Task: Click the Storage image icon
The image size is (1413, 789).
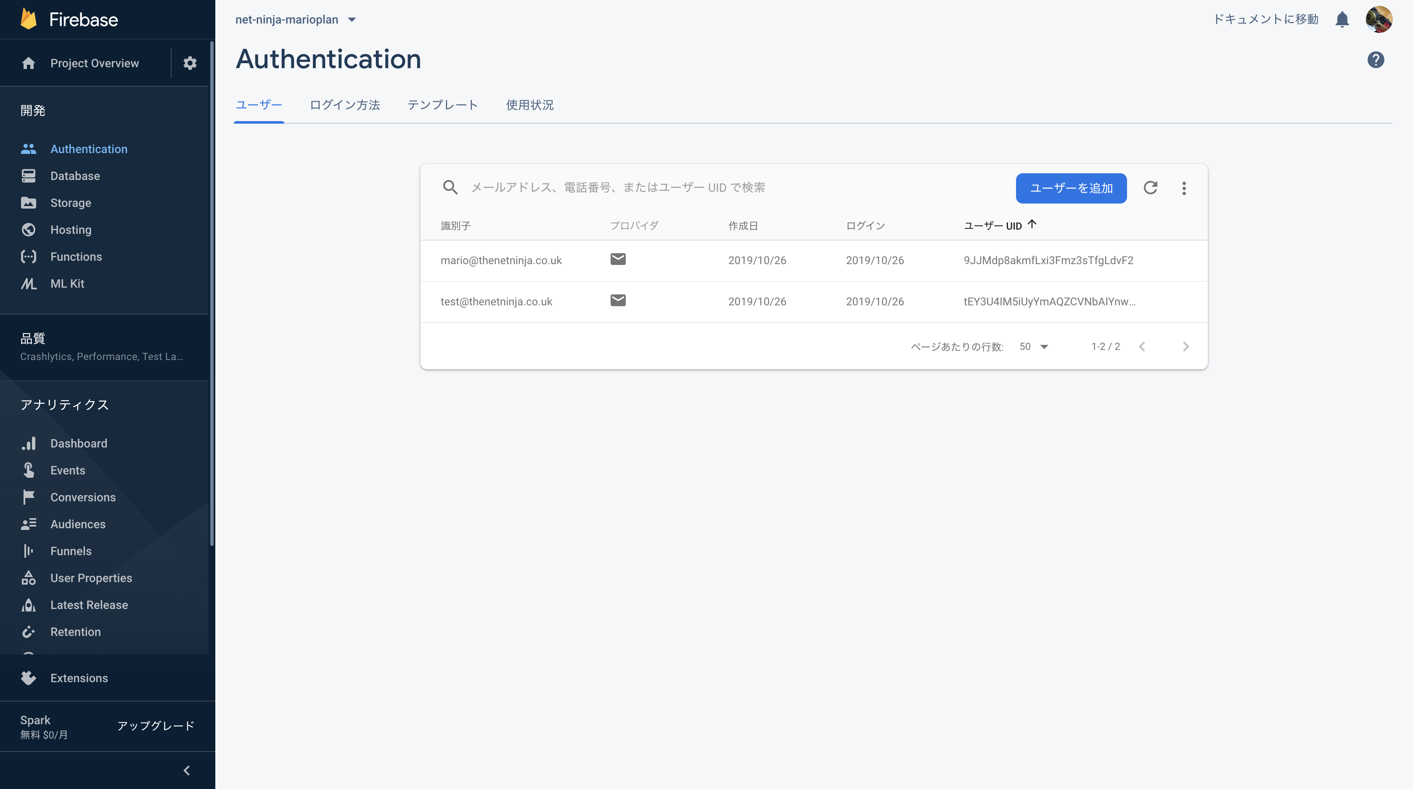Action: 29,202
